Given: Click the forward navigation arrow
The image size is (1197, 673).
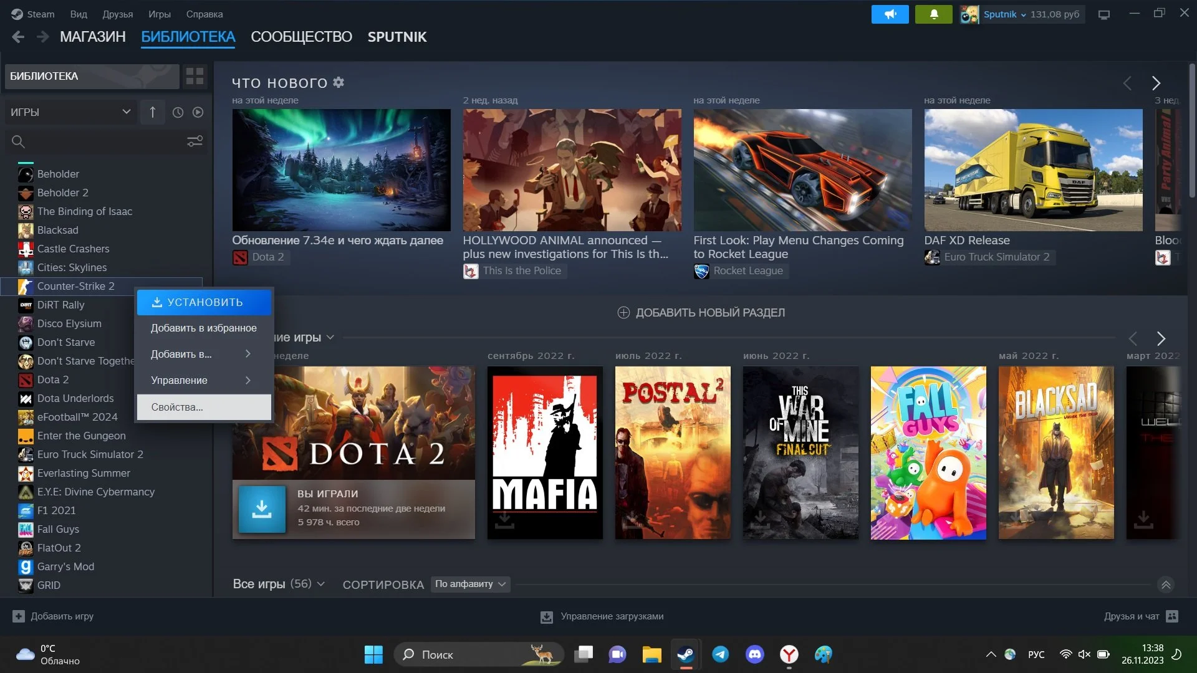Looking at the screenshot, I should 42,37.
